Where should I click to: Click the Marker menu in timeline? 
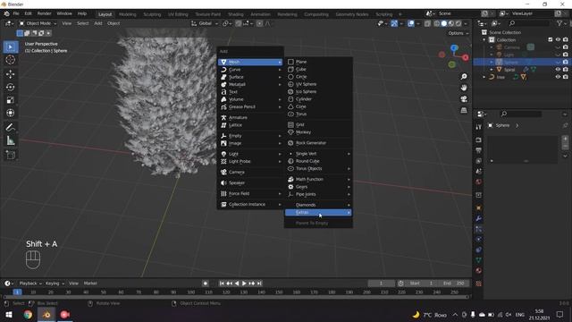(x=90, y=284)
